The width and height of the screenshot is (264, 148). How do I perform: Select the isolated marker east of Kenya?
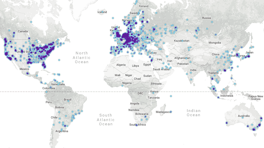[171, 96]
